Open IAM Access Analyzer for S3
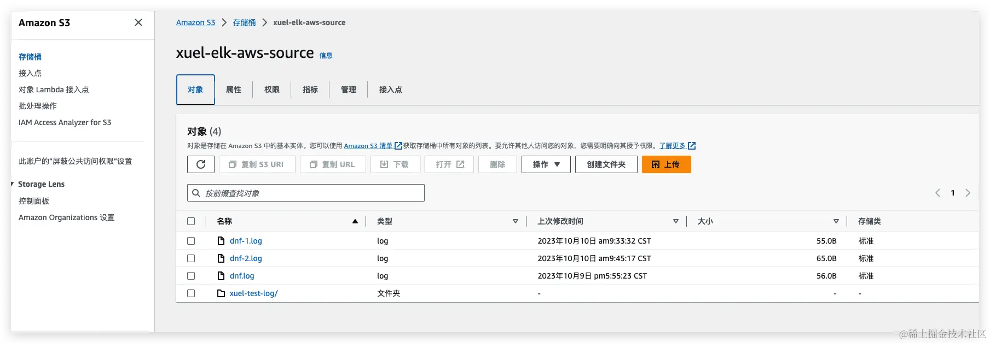Screen dimensions: 990x343 click(x=65, y=122)
